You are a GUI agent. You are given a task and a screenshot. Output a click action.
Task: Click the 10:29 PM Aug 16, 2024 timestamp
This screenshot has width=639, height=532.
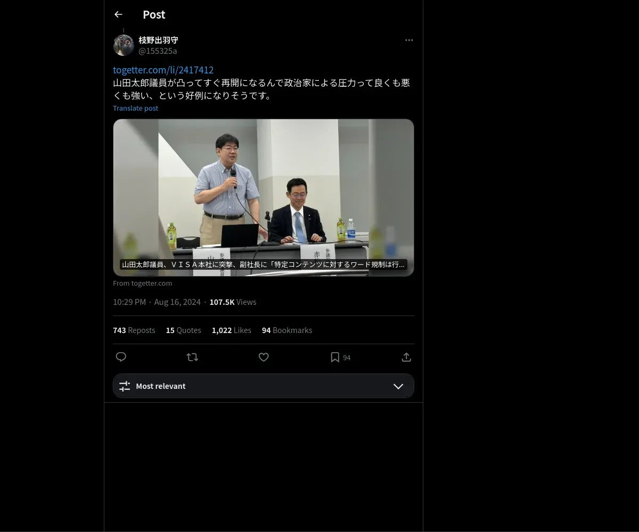[157, 302]
